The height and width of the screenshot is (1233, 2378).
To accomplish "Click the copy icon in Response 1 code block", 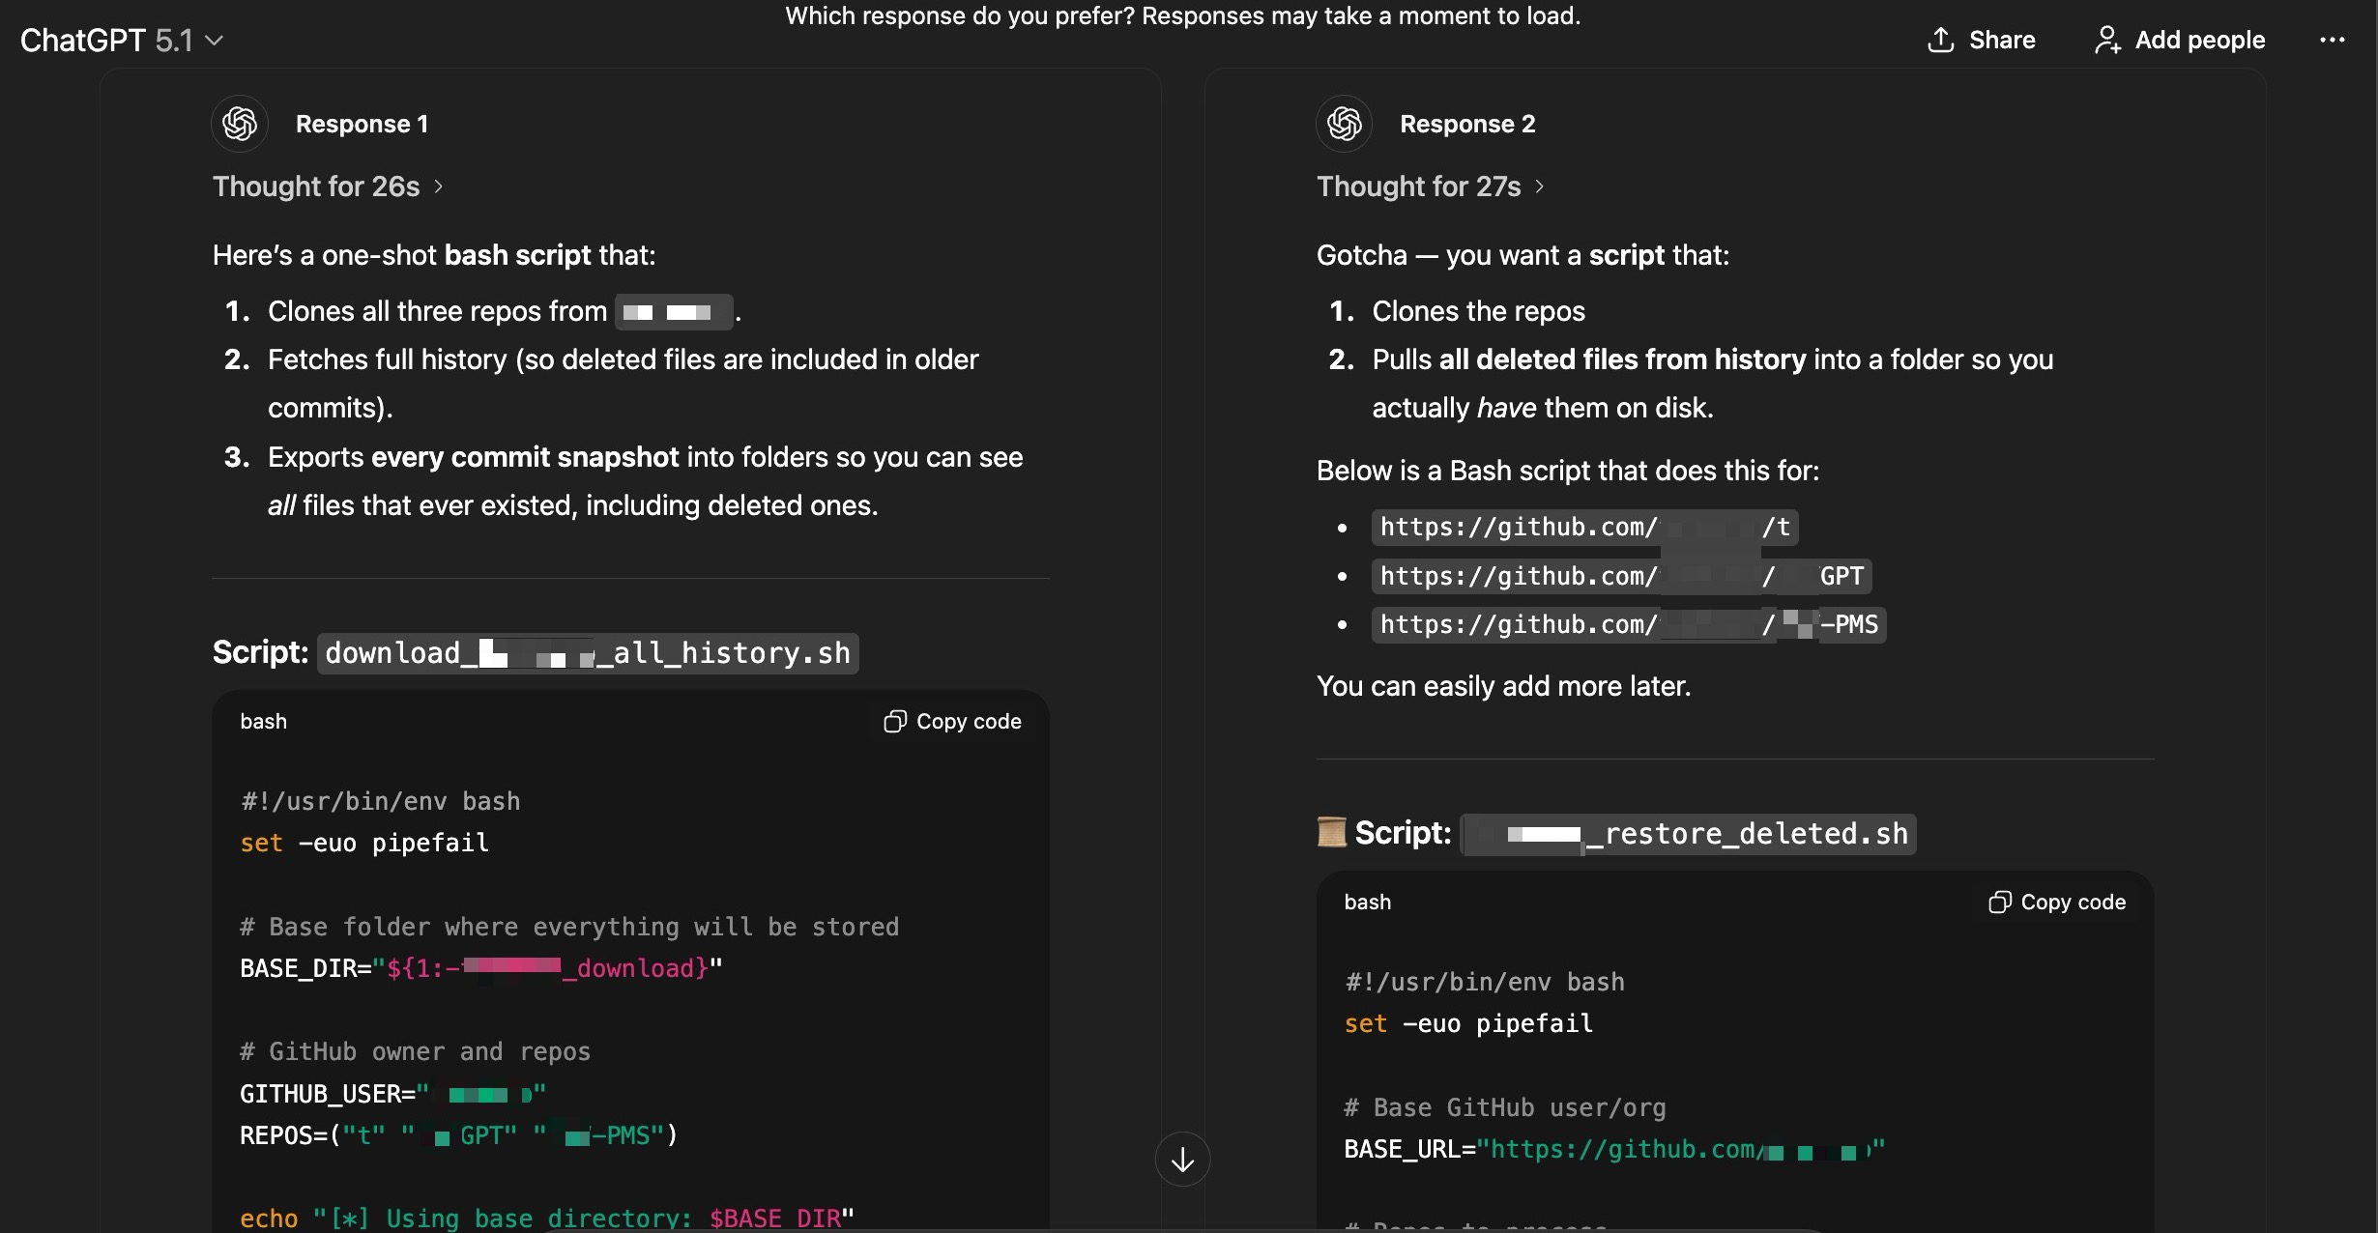I will point(895,722).
